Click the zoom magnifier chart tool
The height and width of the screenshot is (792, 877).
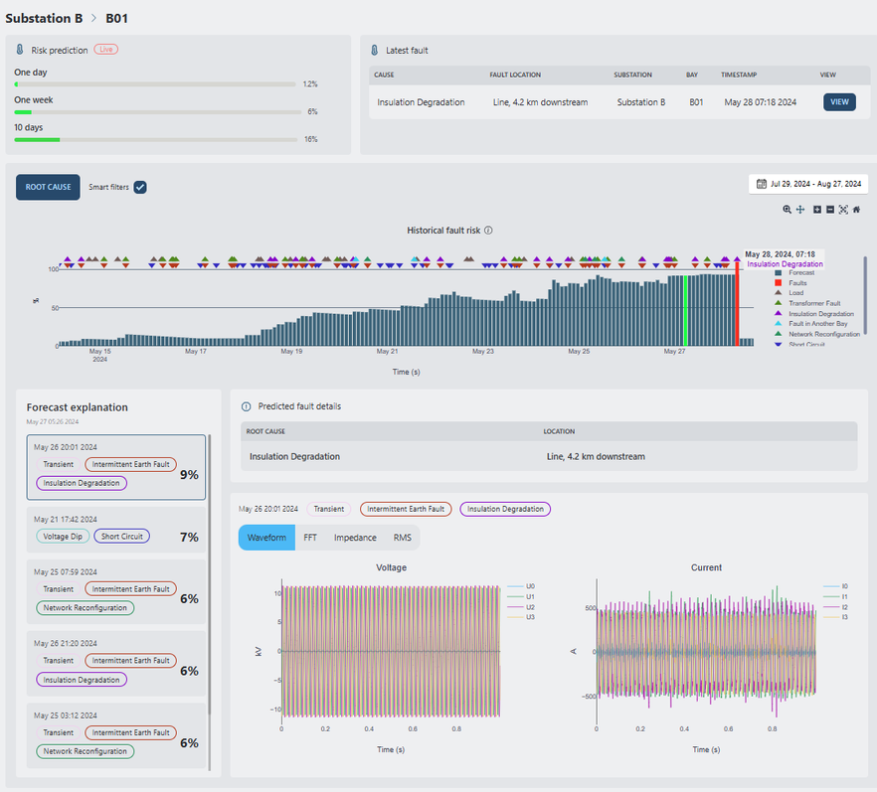(787, 210)
